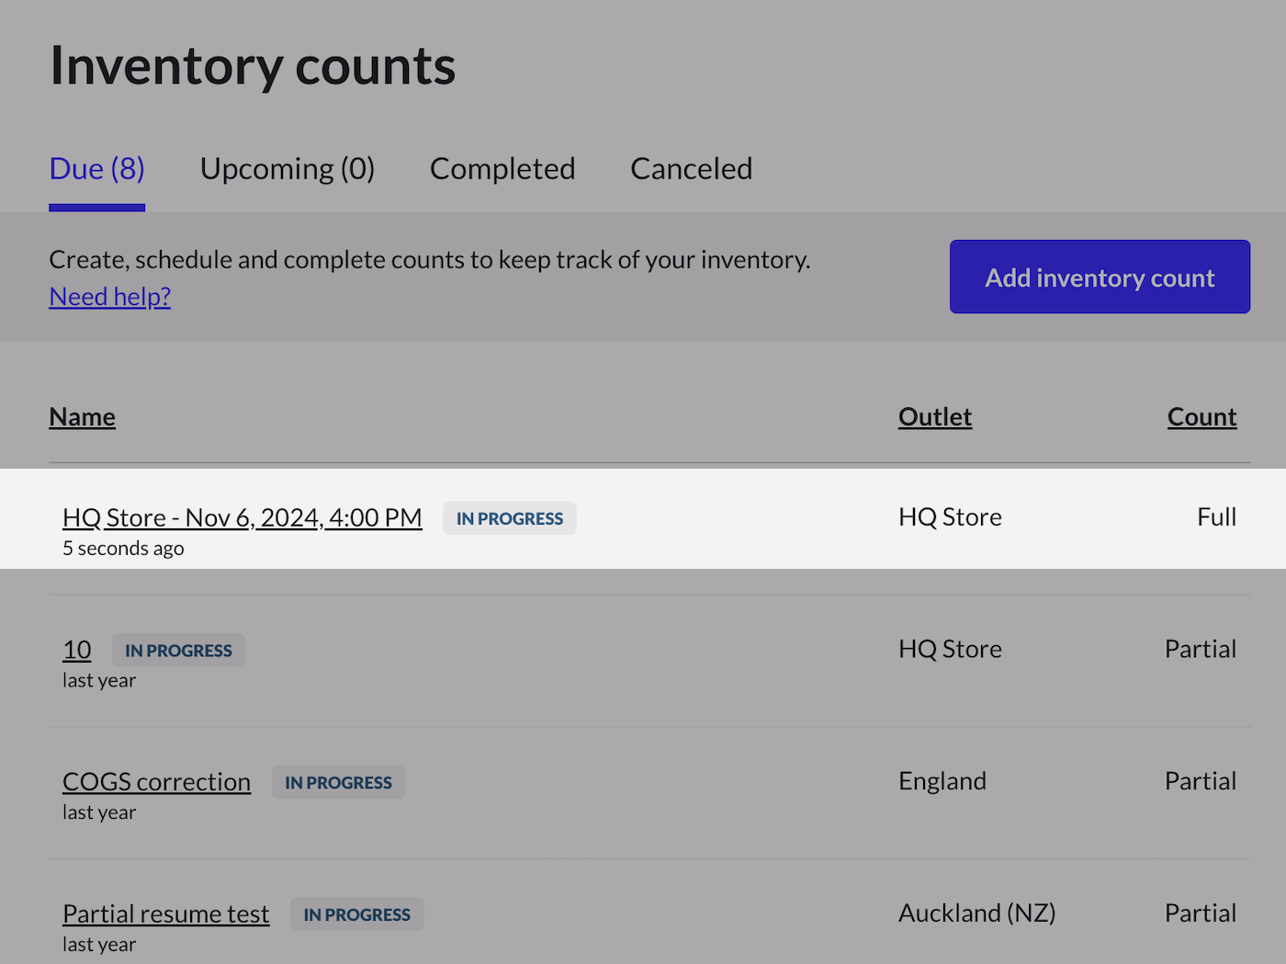Screen dimensions: 1286x964
Task: Click the Auckland (NZ) outlet cell
Action: [x=976, y=913]
